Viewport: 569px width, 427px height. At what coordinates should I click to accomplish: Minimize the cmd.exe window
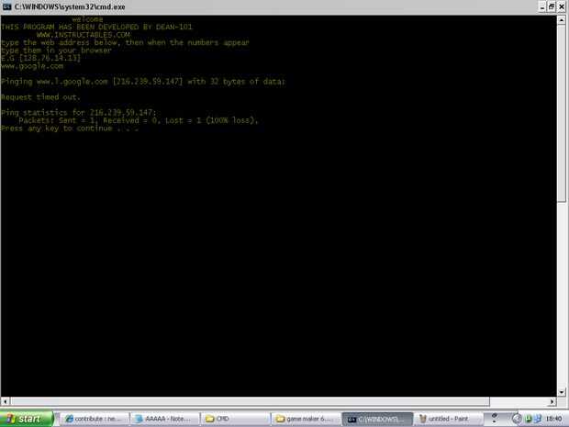pos(542,7)
